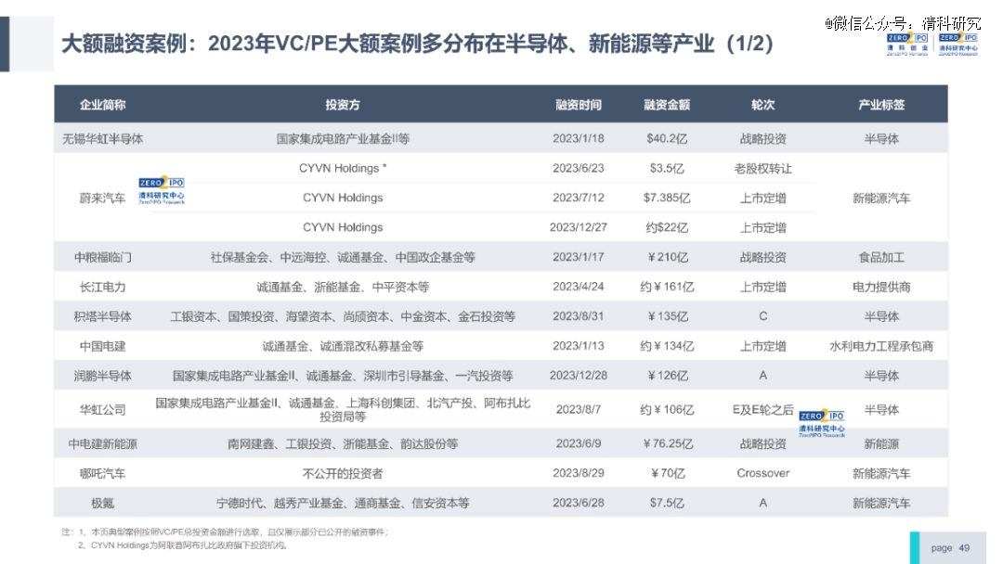Click the 社保基金会、中远海控 investor cell
The width and height of the screenshot is (1003, 564).
pos(342,257)
